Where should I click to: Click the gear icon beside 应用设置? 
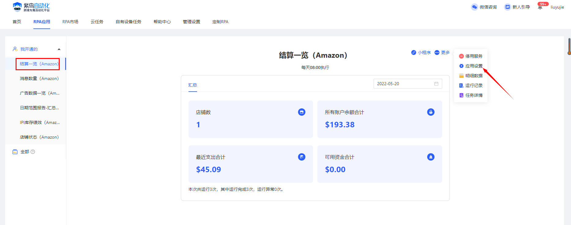(461, 66)
